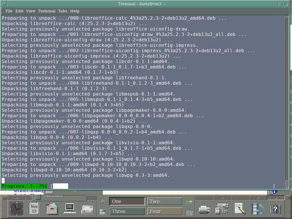Image resolution: width=292 pixels, height=219 pixels.
Task: Expand the subpanel arrow above the multimedia icon
Action: click(257, 197)
